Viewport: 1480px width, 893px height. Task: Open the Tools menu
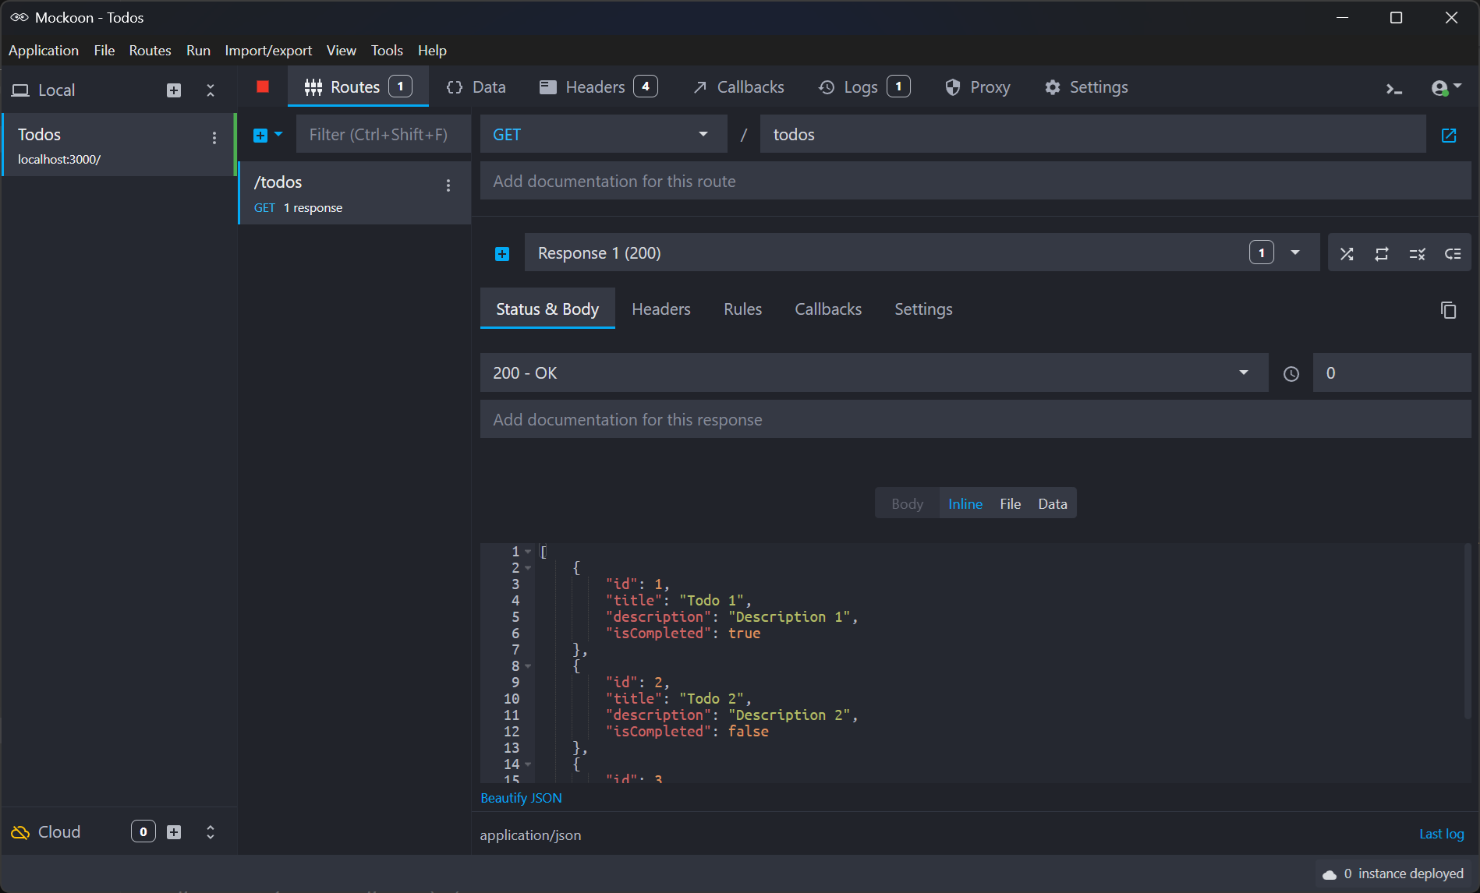[387, 51]
